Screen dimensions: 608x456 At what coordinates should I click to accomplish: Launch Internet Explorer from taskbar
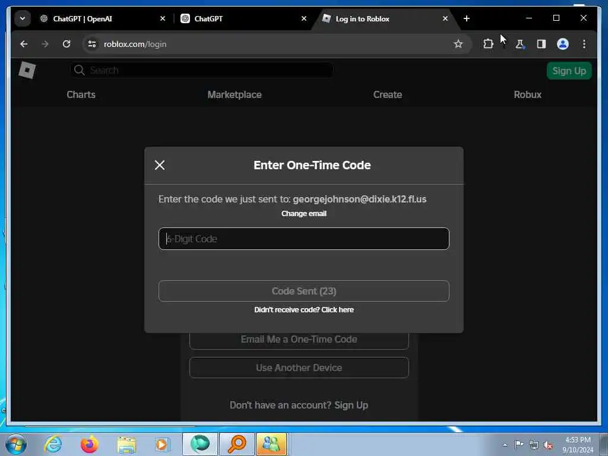53,444
